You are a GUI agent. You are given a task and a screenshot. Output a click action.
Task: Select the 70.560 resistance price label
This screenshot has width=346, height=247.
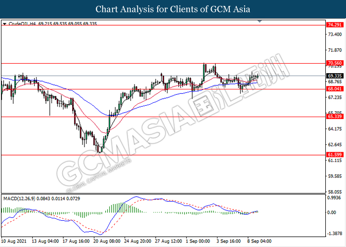click(x=334, y=63)
